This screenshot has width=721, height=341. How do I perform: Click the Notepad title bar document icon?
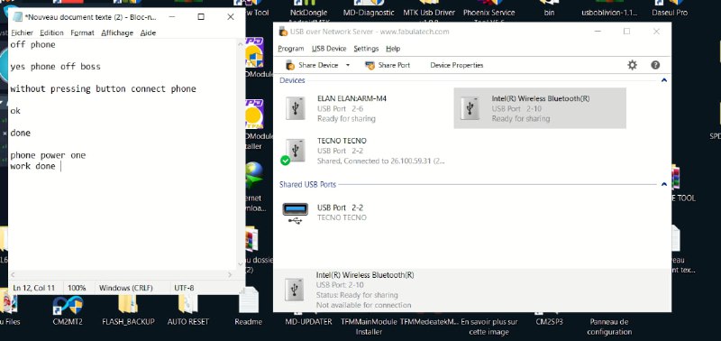click(x=18, y=17)
